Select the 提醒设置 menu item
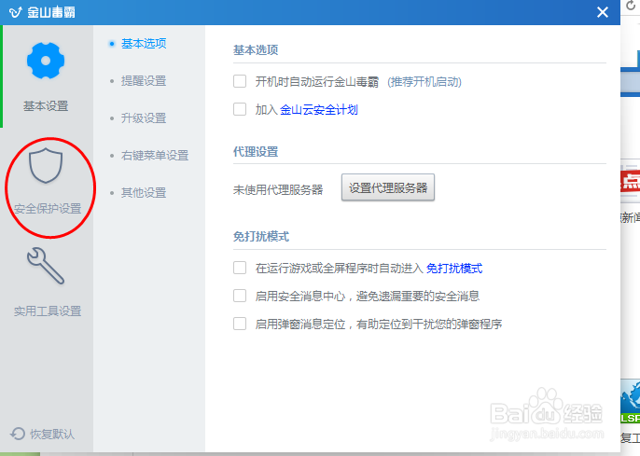The height and width of the screenshot is (456, 640). coord(144,81)
